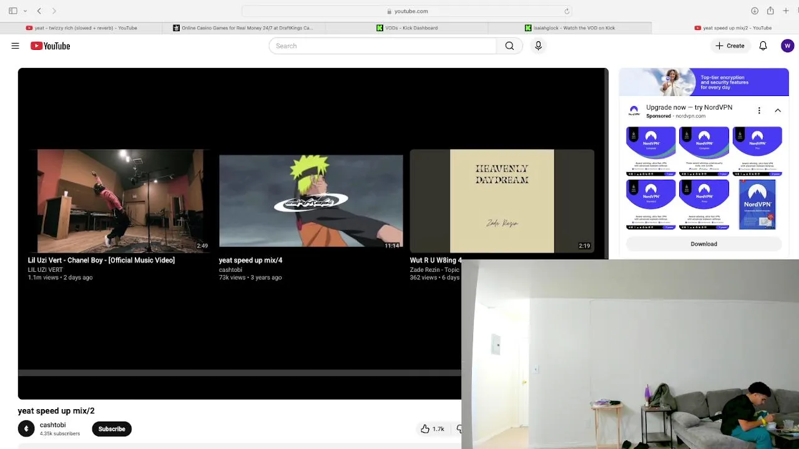Go to YouTube home via logo

click(50, 46)
